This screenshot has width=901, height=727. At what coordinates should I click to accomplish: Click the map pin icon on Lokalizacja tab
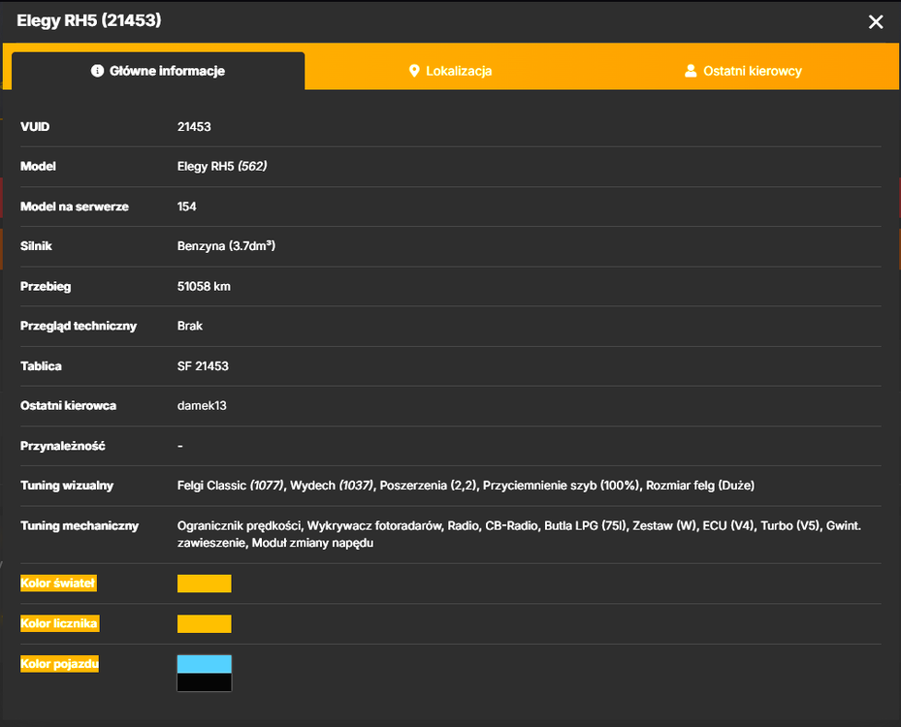point(414,71)
